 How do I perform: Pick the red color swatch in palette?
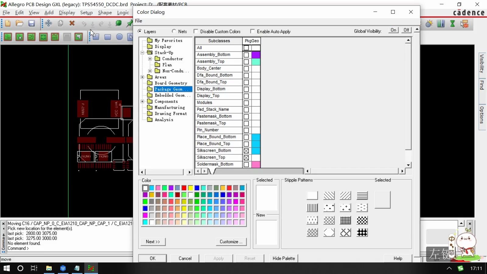[184, 188]
